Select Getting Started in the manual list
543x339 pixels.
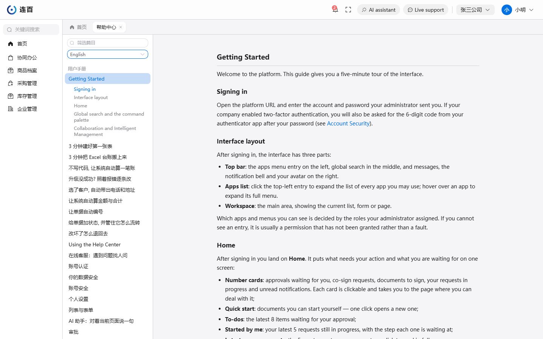(x=107, y=79)
